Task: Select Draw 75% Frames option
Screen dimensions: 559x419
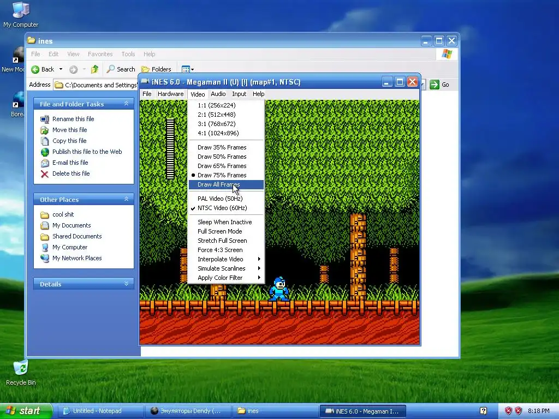Action: (x=226, y=175)
